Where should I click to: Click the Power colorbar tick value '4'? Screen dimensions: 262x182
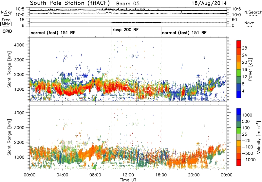click(243, 91)
